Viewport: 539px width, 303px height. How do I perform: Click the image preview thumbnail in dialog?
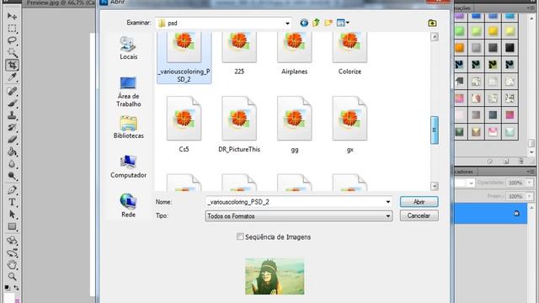point(275,277)
